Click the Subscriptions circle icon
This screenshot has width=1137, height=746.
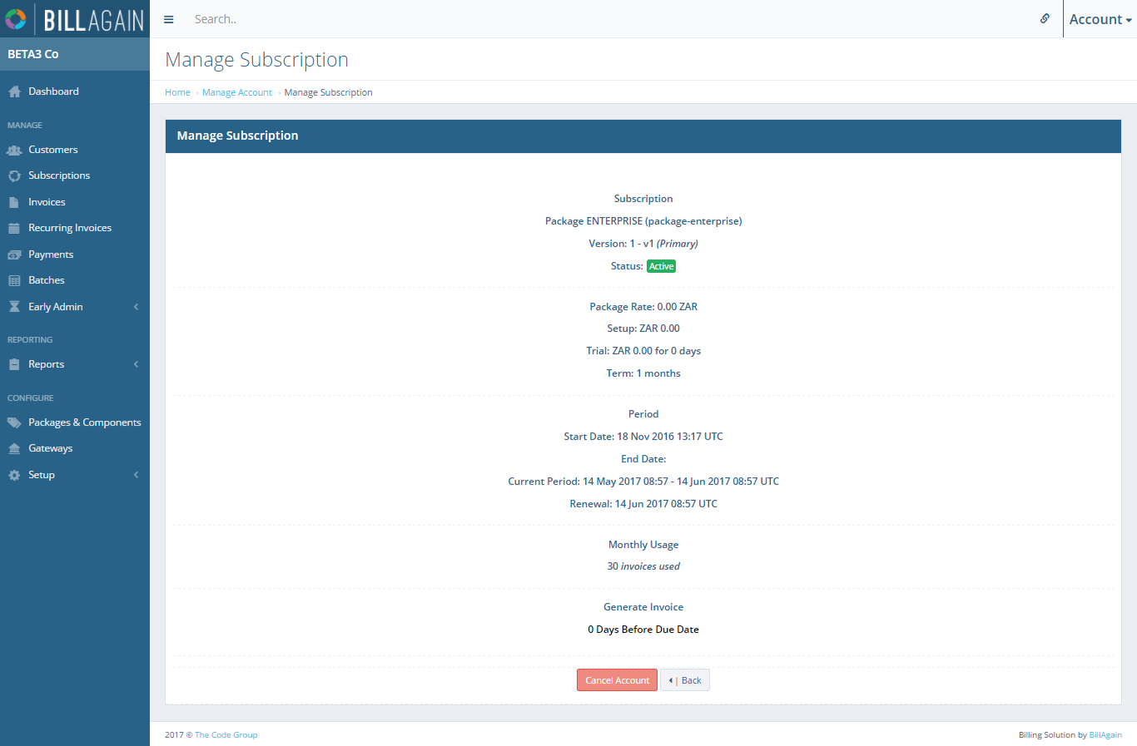(x=14, y=176)
